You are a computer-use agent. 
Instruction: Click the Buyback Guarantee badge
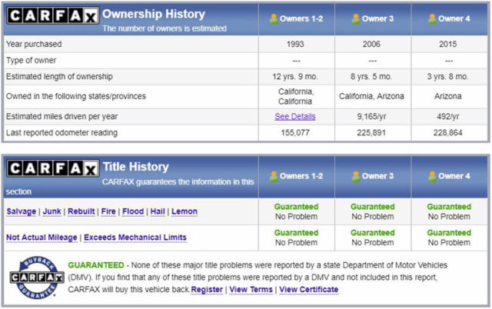(37, 277)
